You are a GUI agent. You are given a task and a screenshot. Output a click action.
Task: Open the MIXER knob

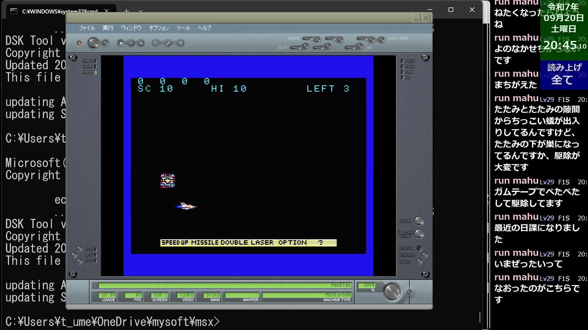click(419, 221)
